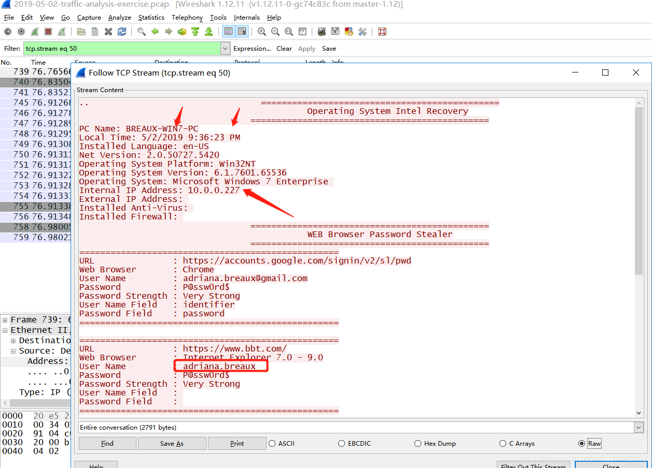
Task: Save the current display filter
Action: [x=329, y=49]
